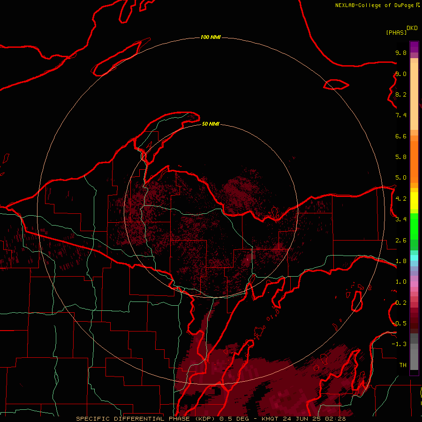
Task: Click the DKD label above the color scale
Action: [x=412, y=28]
